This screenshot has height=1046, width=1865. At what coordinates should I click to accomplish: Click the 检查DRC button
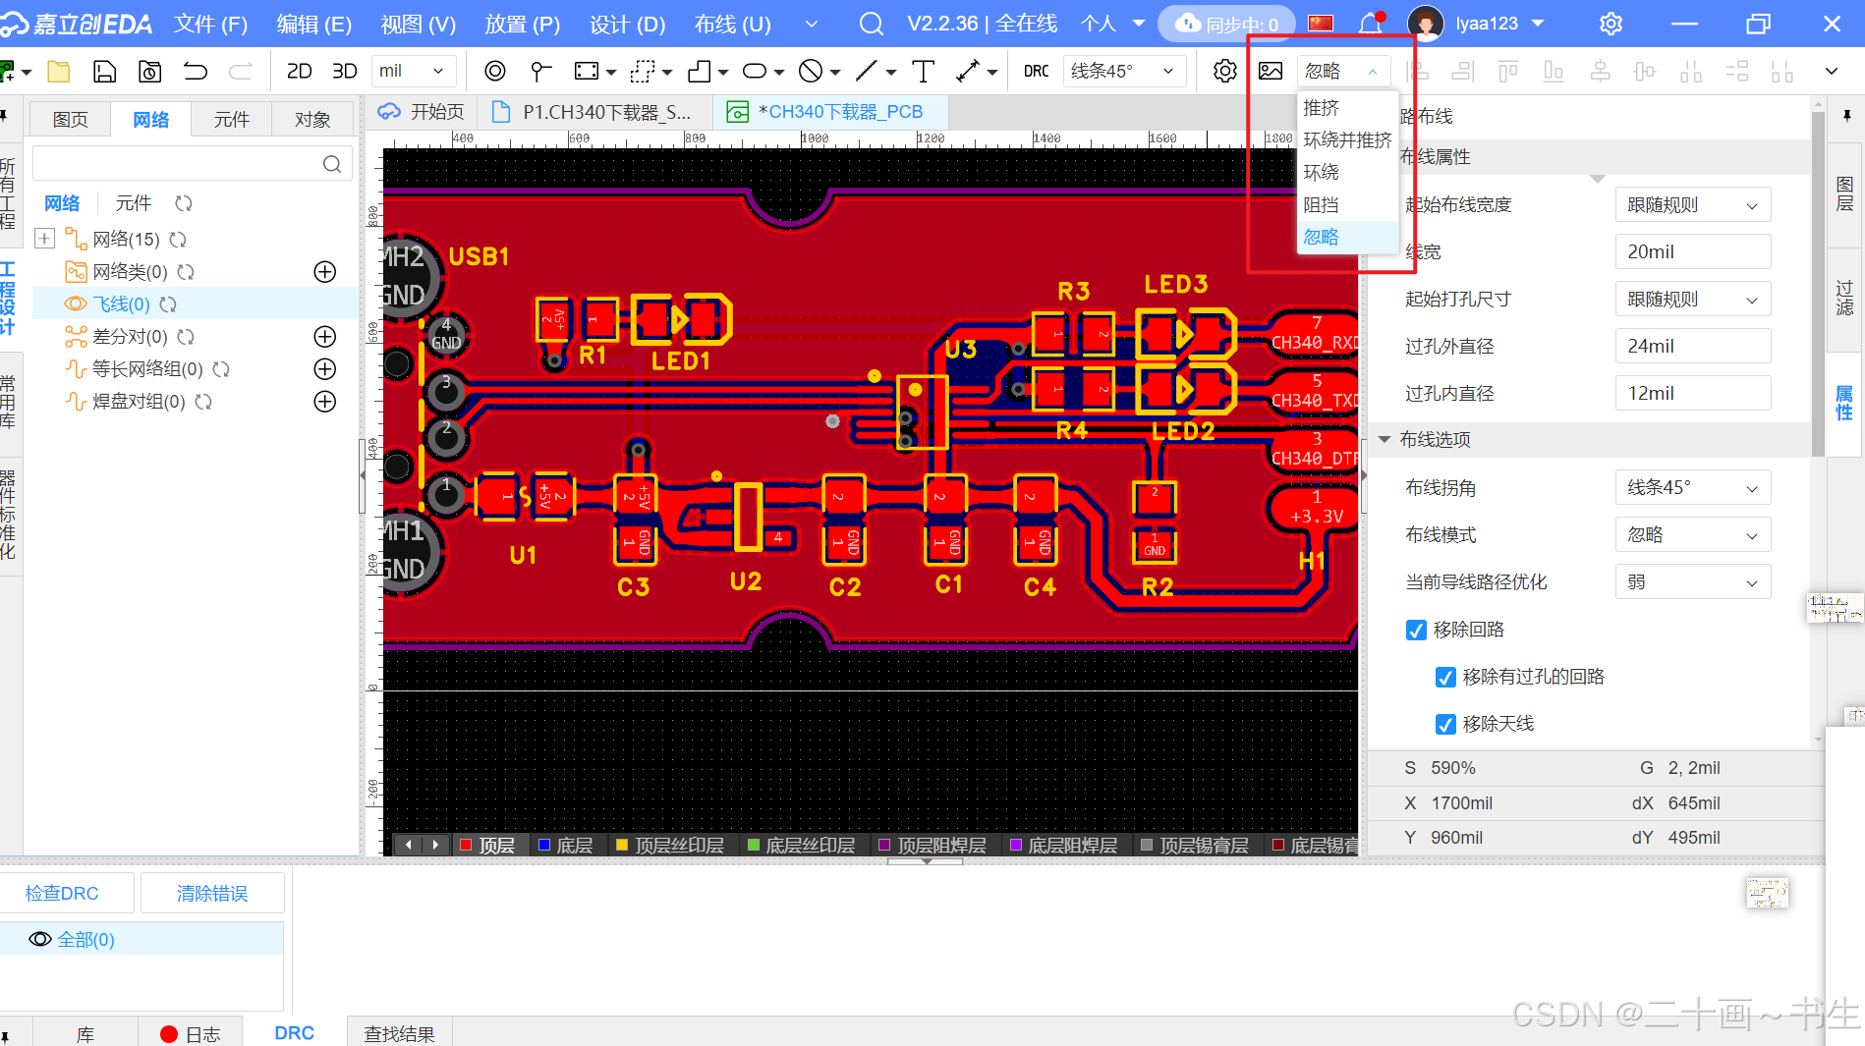click(x=62, y=893)
